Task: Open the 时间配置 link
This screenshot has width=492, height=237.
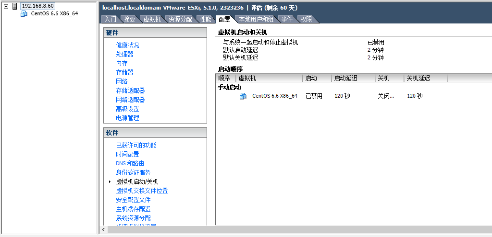Action: (127, 155)
